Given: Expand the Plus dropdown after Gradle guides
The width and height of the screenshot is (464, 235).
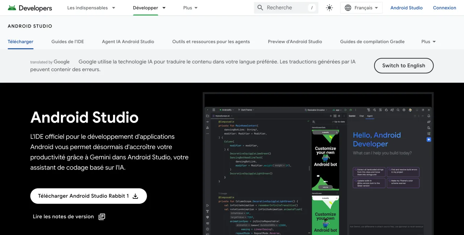Looking at the screenshot, I should (x=428, y=42).
